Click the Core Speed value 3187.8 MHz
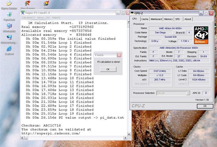Viewport: 217px width, 147px height. pyautogui.click(x=160, y=71)
